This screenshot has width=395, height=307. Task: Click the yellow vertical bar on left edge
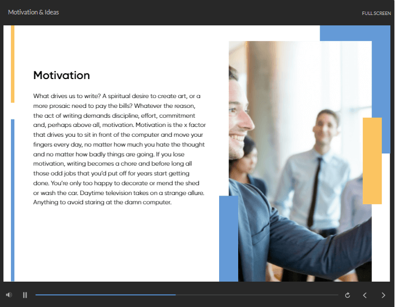[x=12, y=63]
